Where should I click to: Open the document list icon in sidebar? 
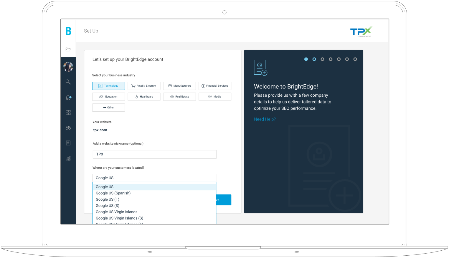(68, 143)
